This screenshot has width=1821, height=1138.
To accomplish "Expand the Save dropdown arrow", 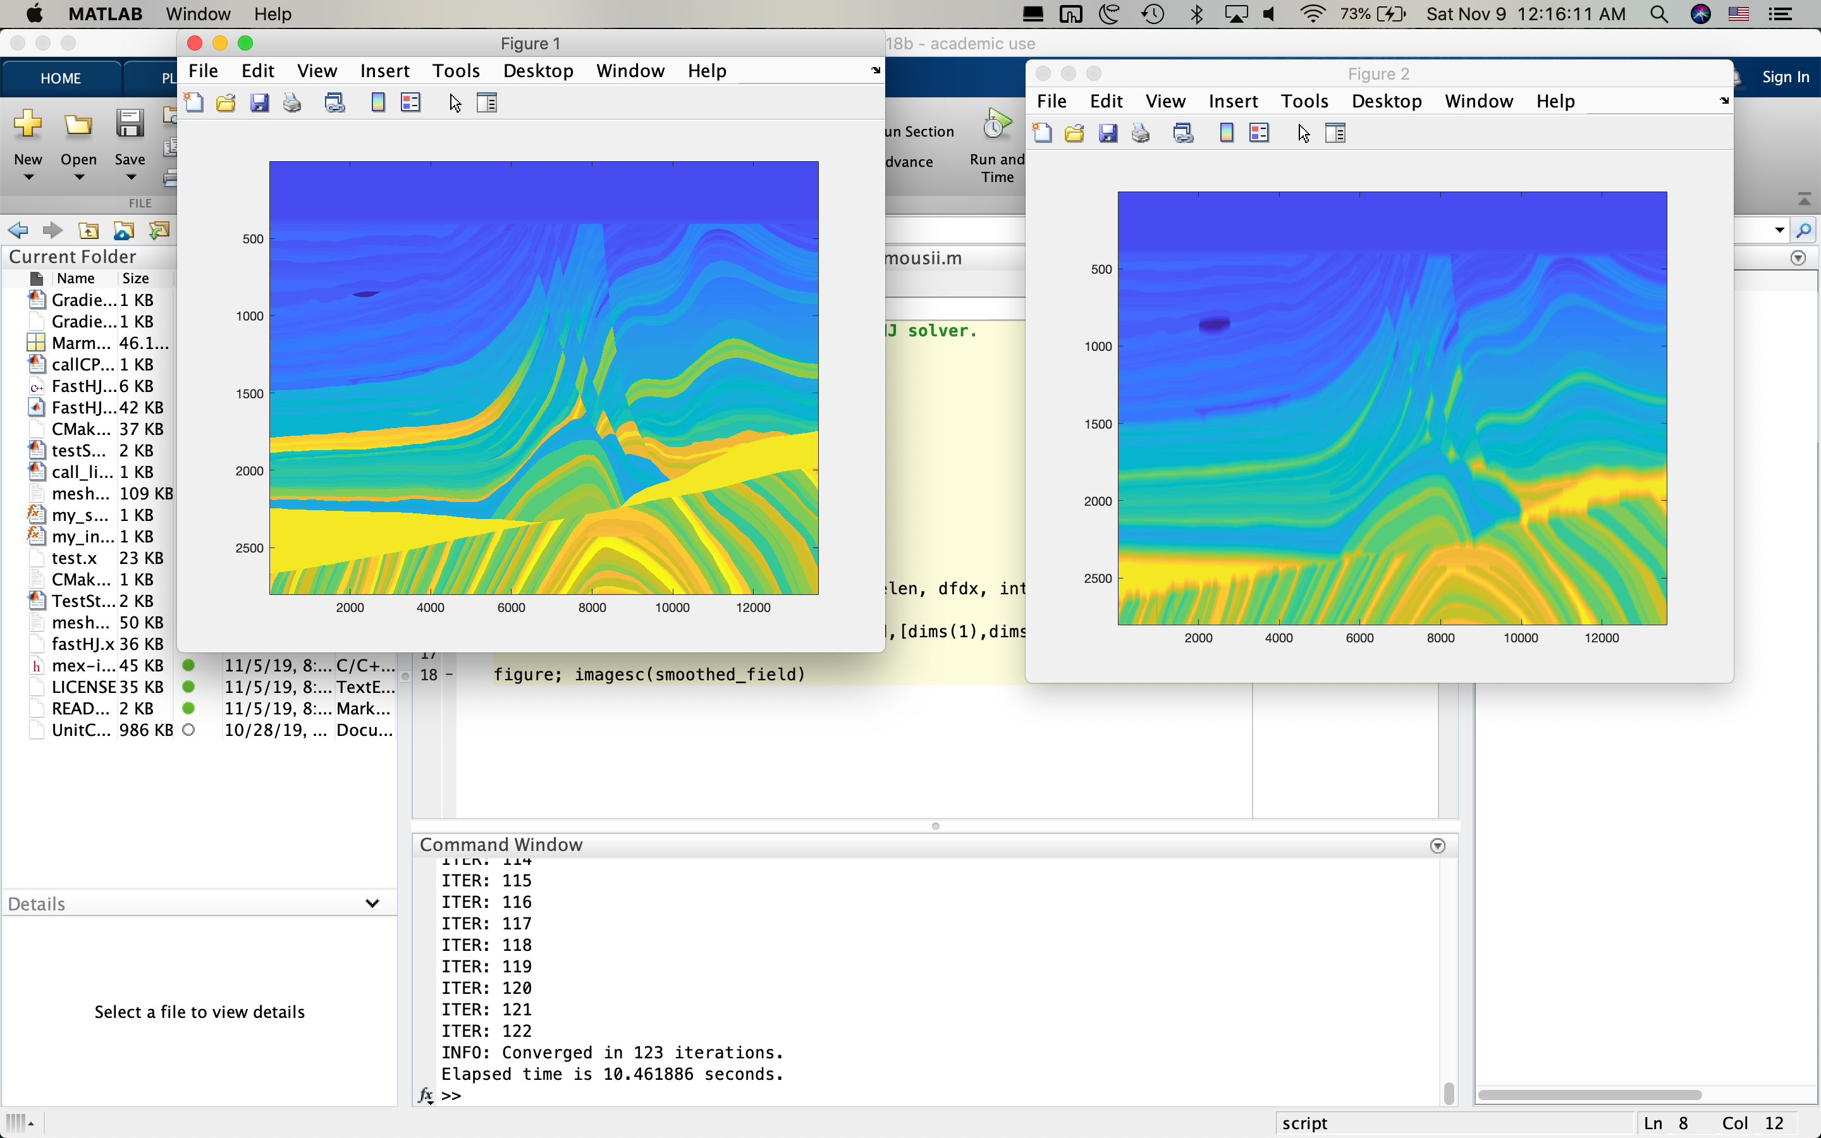I will pyautogui.click(x=130, y=178).
